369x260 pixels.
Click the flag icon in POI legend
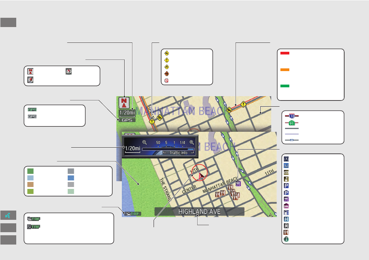(286, 179)
